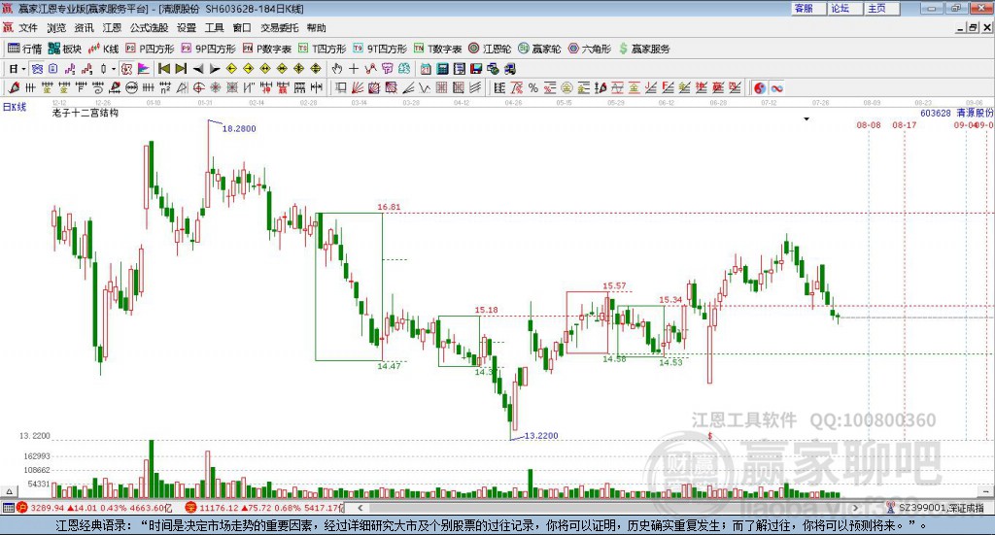Click the 18.2800 high price label

click(x=239, y=129)
